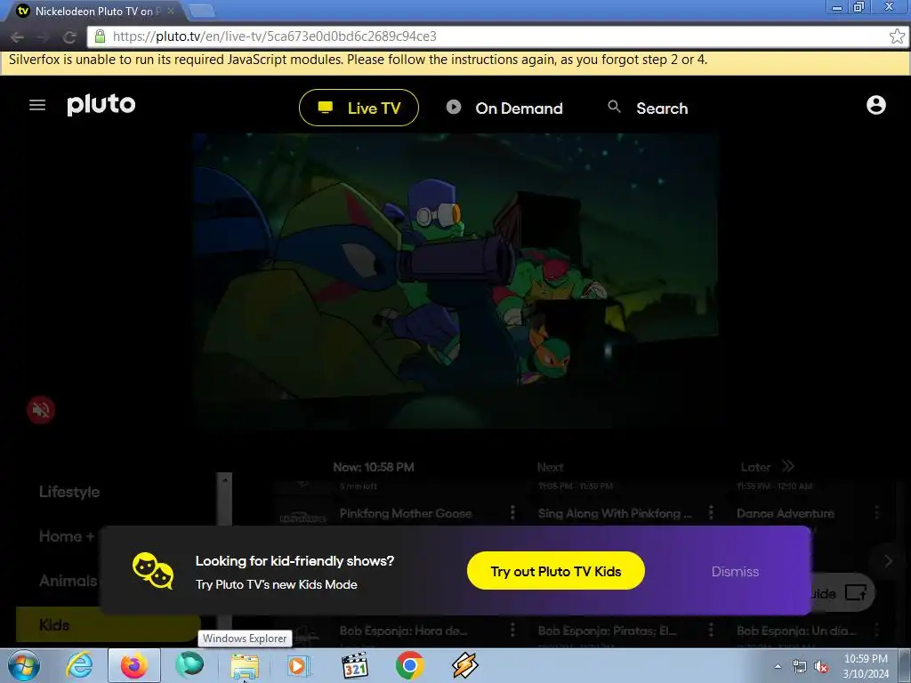The image size is (911, 683).
Task: Open the Search page
Action: coord(648,108)
